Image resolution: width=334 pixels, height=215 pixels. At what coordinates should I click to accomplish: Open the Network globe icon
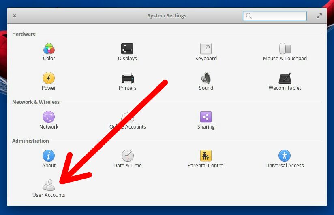tap(49, 117)
